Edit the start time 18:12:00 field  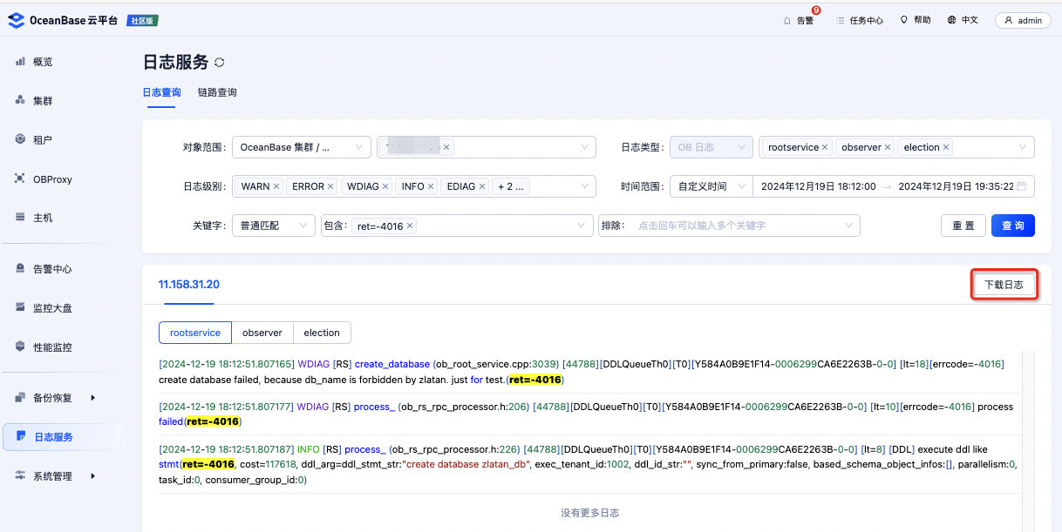(818, 186)
